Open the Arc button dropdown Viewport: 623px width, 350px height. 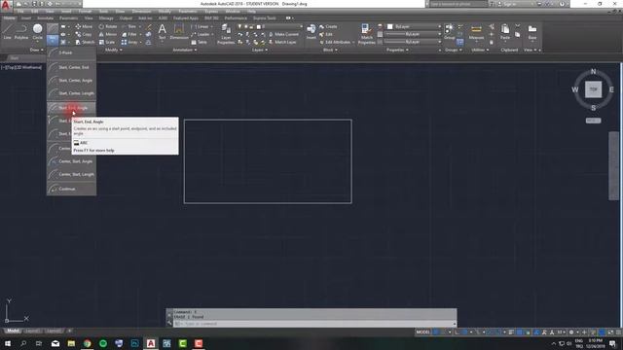coord(52,40)
